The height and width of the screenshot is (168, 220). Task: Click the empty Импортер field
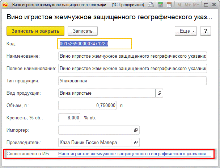[95, 130]
